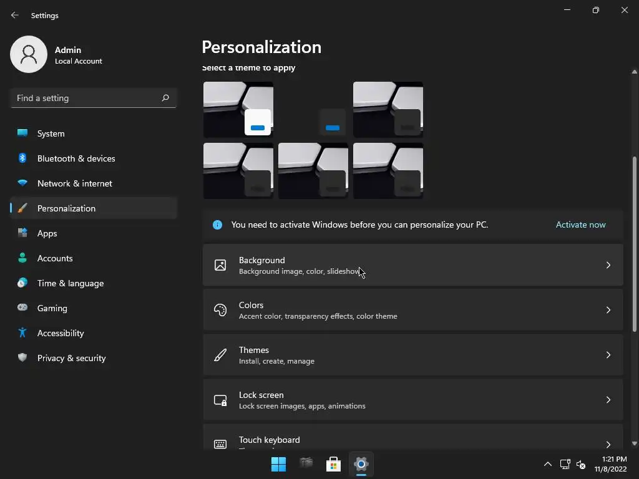
Task: Select the black theme with blue accent
Action: 313,110
